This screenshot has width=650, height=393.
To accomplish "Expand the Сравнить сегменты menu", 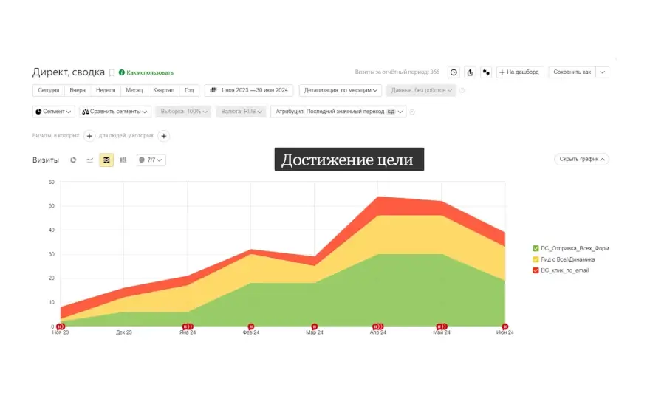I will pos(114,112).
